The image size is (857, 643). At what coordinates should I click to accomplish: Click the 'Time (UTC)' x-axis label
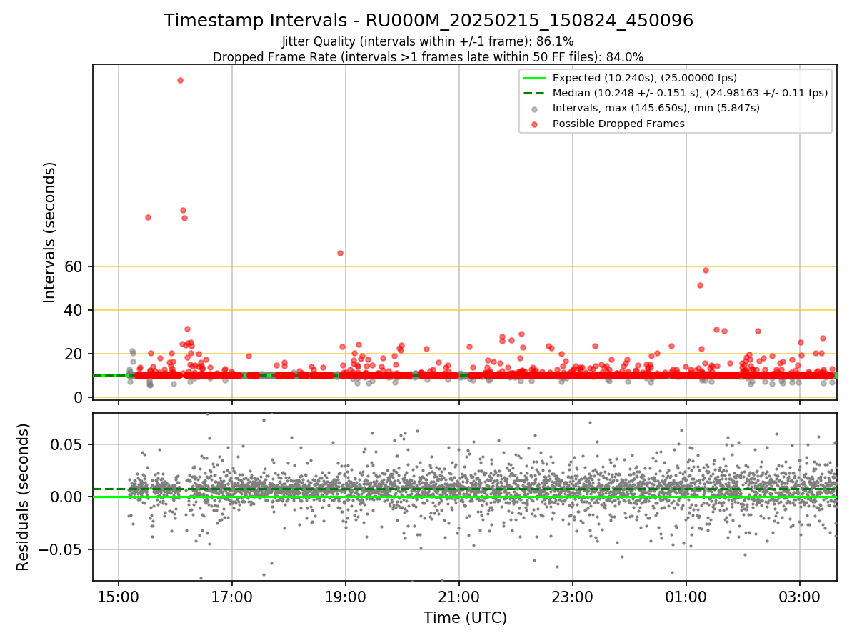pyautogui.click(x=465, y=618)
